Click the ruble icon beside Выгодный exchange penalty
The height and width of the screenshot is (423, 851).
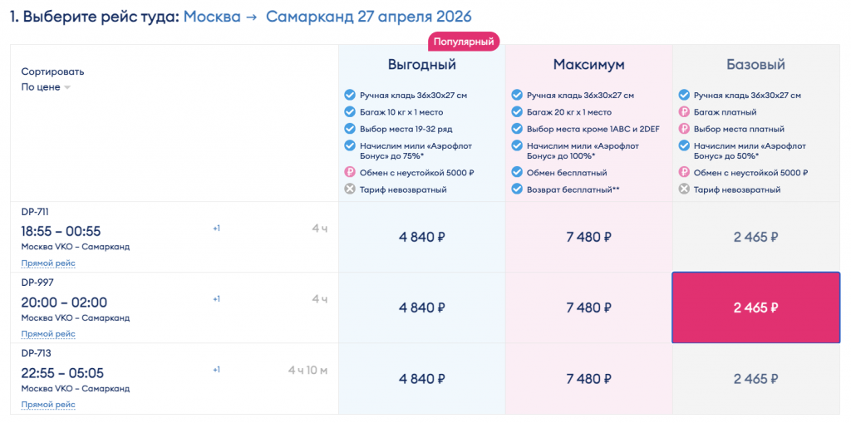(x=350, y=173)
